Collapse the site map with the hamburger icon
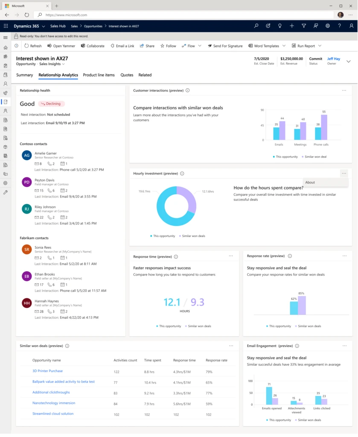This screenshot has height=437, width=358. (x=6, y=38)
